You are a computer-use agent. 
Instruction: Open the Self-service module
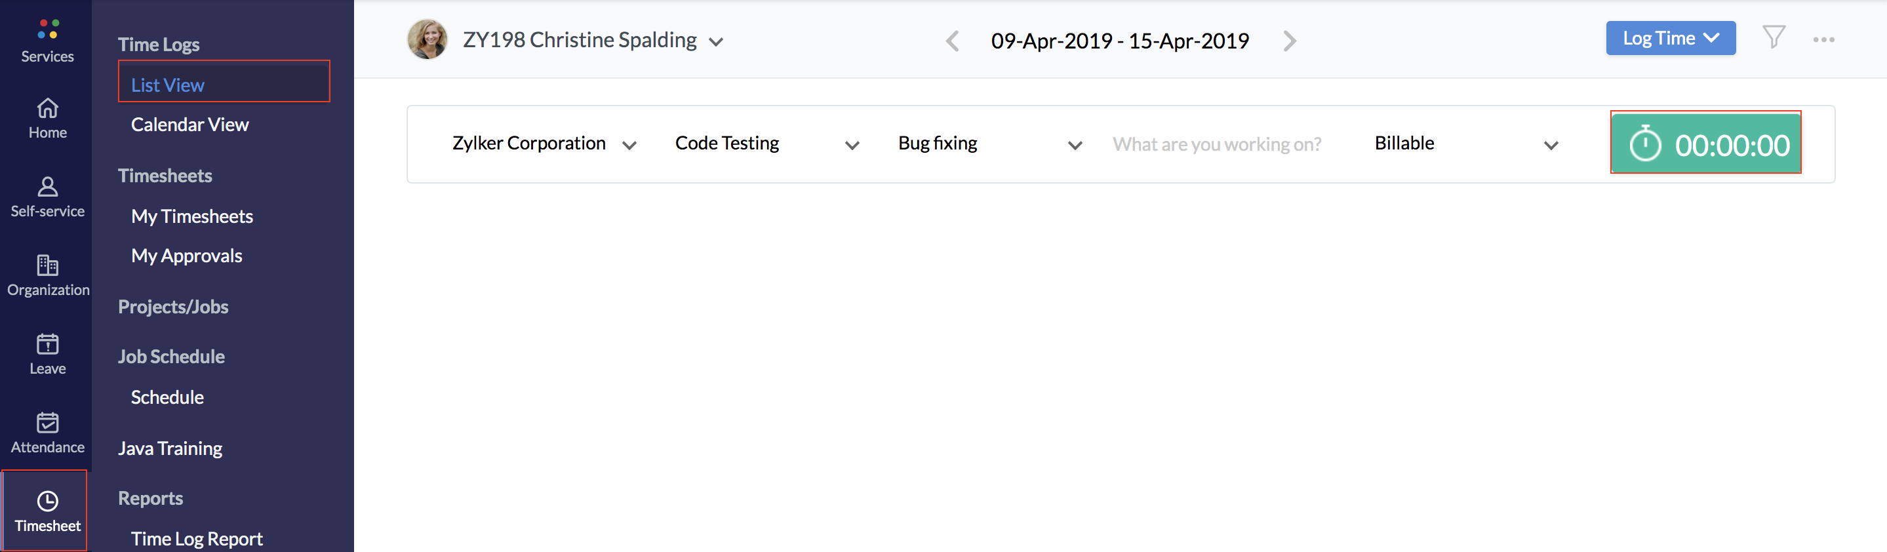48,197
